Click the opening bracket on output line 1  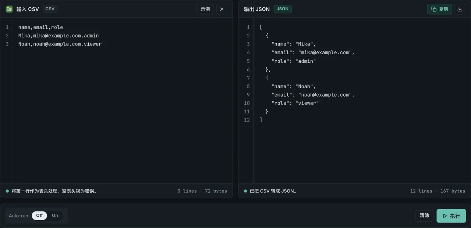coord(261,27)
